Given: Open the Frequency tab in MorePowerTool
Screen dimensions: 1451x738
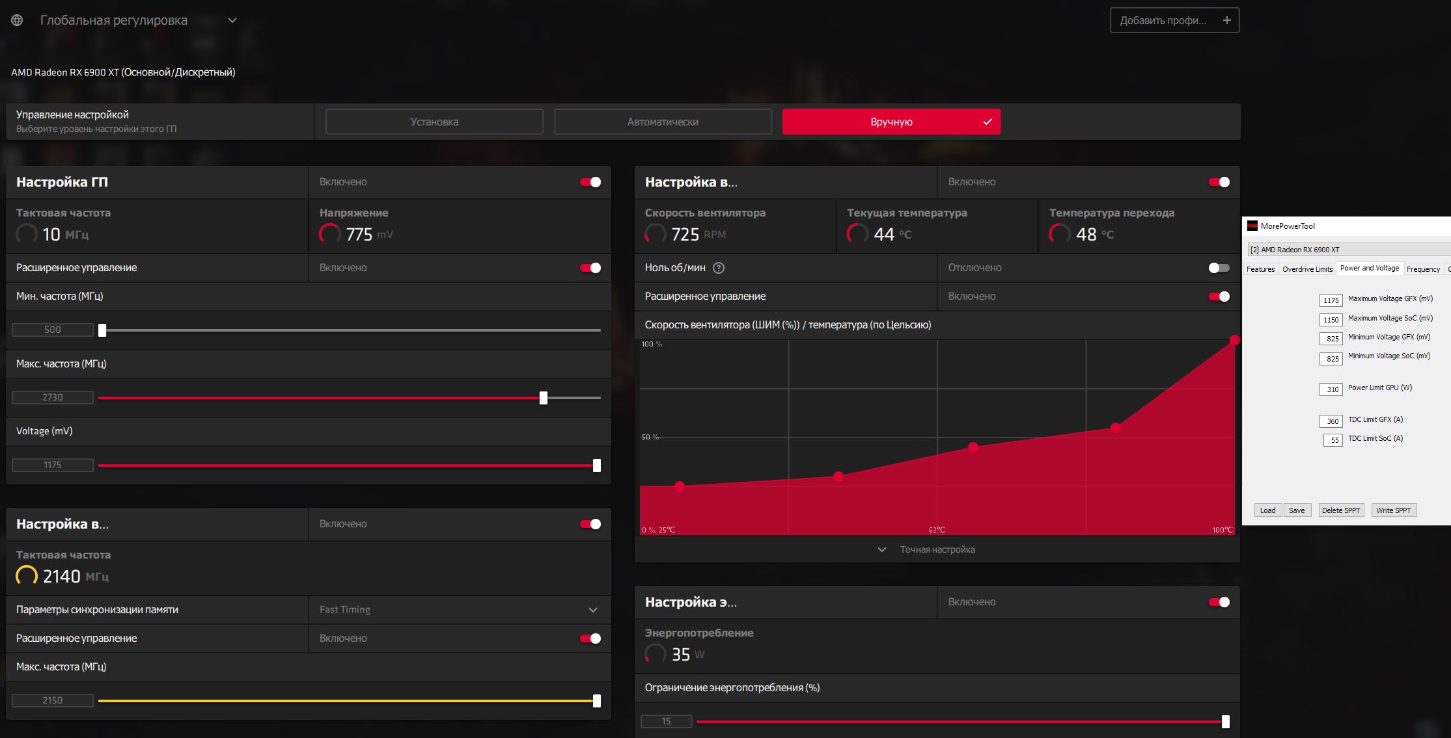Looking at the screenshot, I should point(1423,269).
